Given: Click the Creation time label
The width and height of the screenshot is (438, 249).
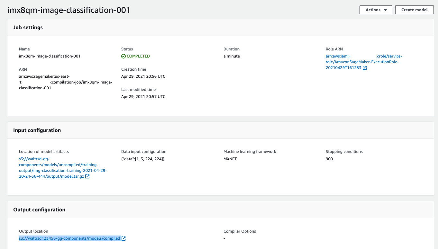Looking at the screenshot, I should 134,69.
